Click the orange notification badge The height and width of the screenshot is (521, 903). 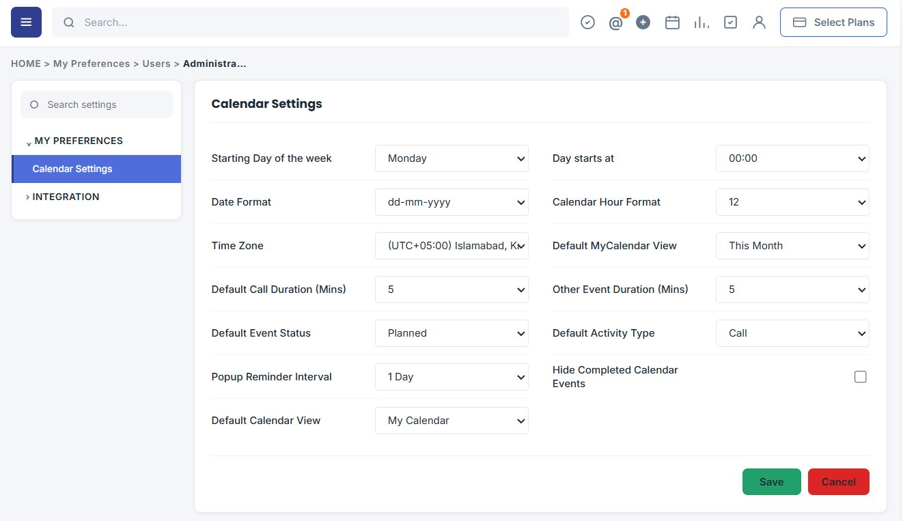(x=624, y=13)
